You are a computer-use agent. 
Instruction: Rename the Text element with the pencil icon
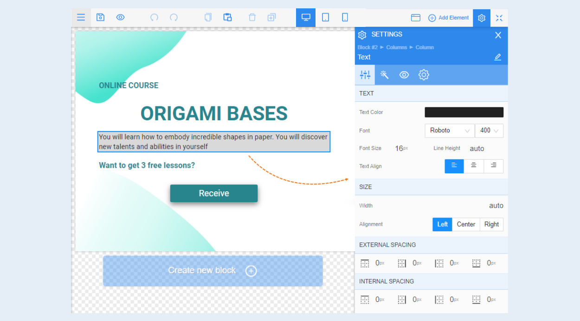[x=498, y=57]
